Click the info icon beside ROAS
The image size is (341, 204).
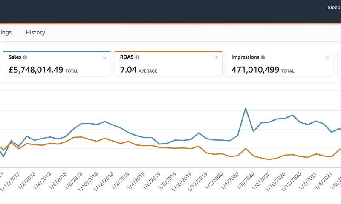[x=137, y=57]
